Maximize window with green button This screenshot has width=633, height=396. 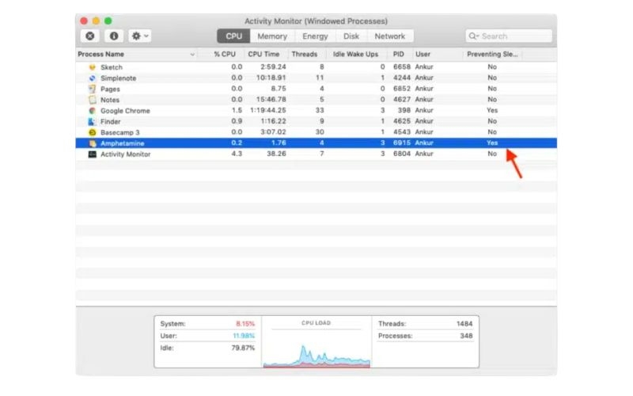click(x=108, y=21)
